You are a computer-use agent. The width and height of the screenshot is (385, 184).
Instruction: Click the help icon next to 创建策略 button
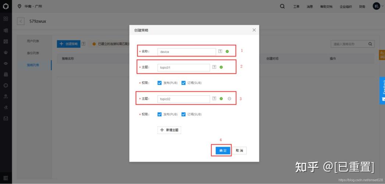coord(83,44)
